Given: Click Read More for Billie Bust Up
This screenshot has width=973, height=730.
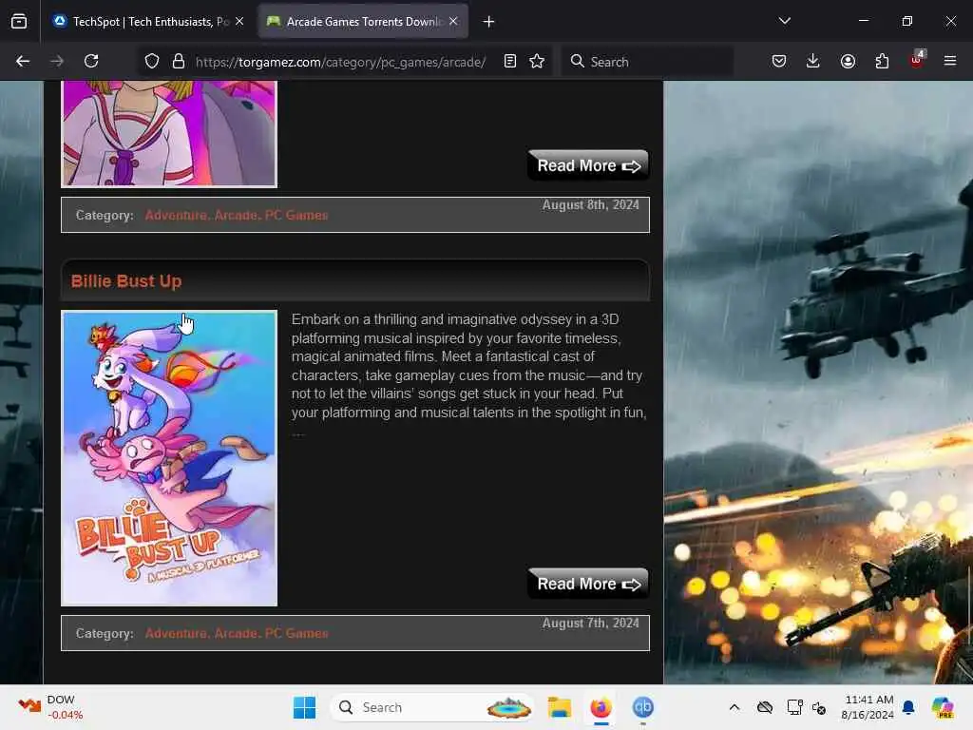Looking at the screenshot, I should click(588, 584).
